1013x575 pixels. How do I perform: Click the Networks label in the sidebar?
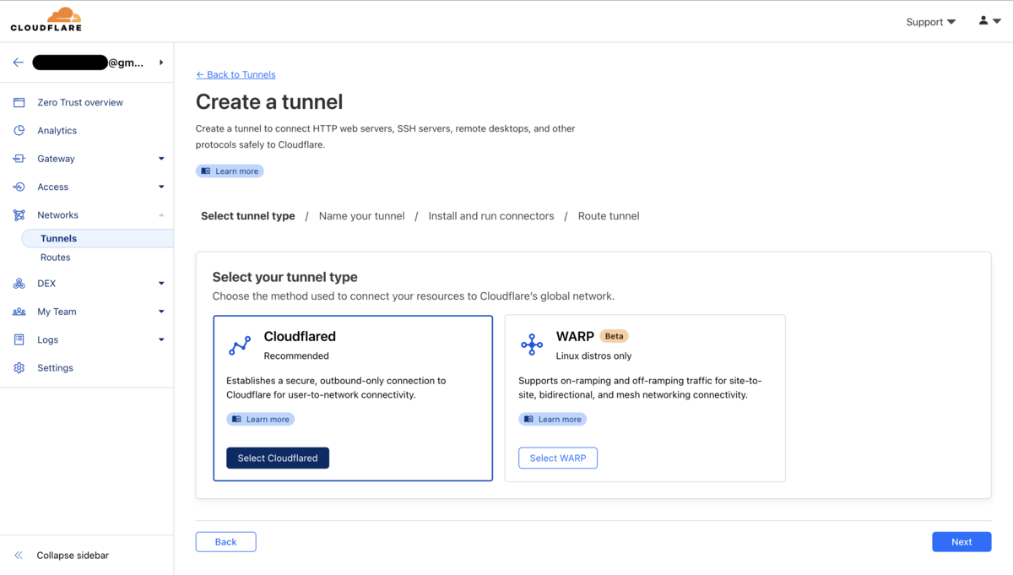pyautogui.click(x=57, y=215)
